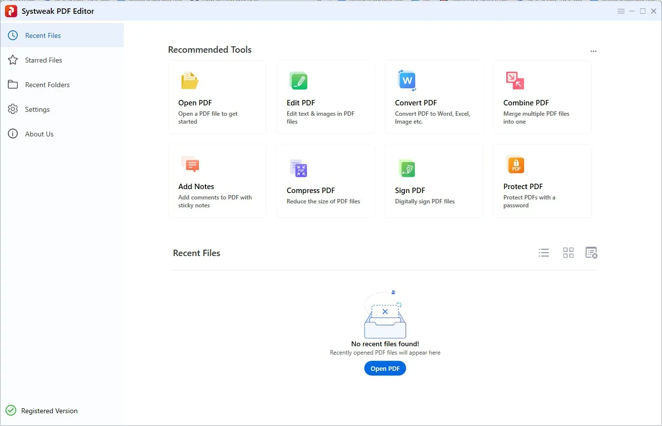Click 'Merge multiple PDF files into one' text
The width and height of the screenshot is (662, 426).
click(x=536, y=118)
